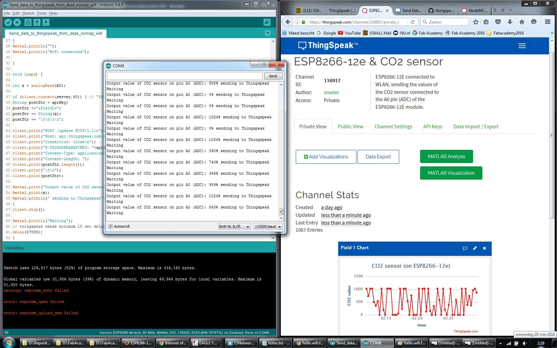This screenshot has height=348, width=557.
Task: Click the Add Visualizations button
Action: [326, 157]
